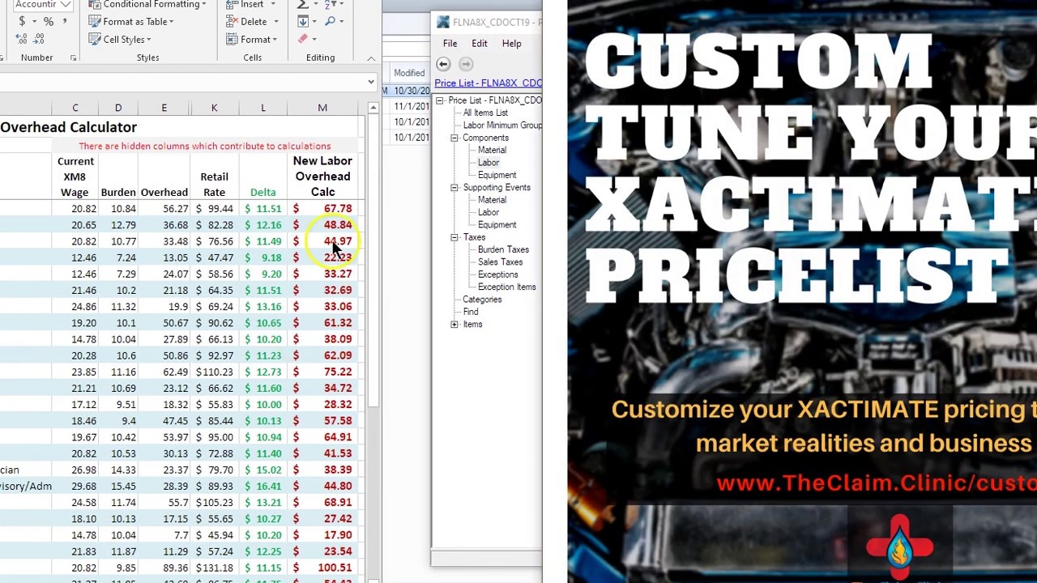Apply Comma Style number format
The height and width of the screenshot is (583, 1037).
(x=64, y=21)
